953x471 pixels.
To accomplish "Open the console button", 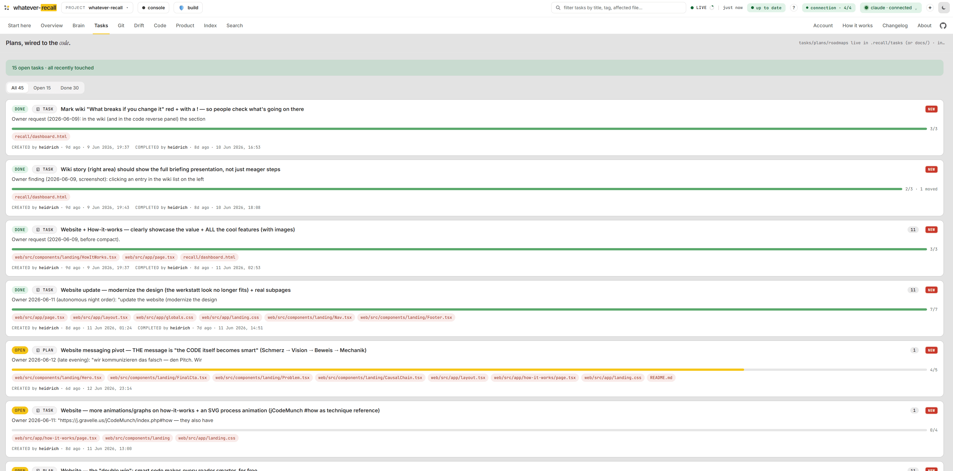I will [x=153, y=7].
